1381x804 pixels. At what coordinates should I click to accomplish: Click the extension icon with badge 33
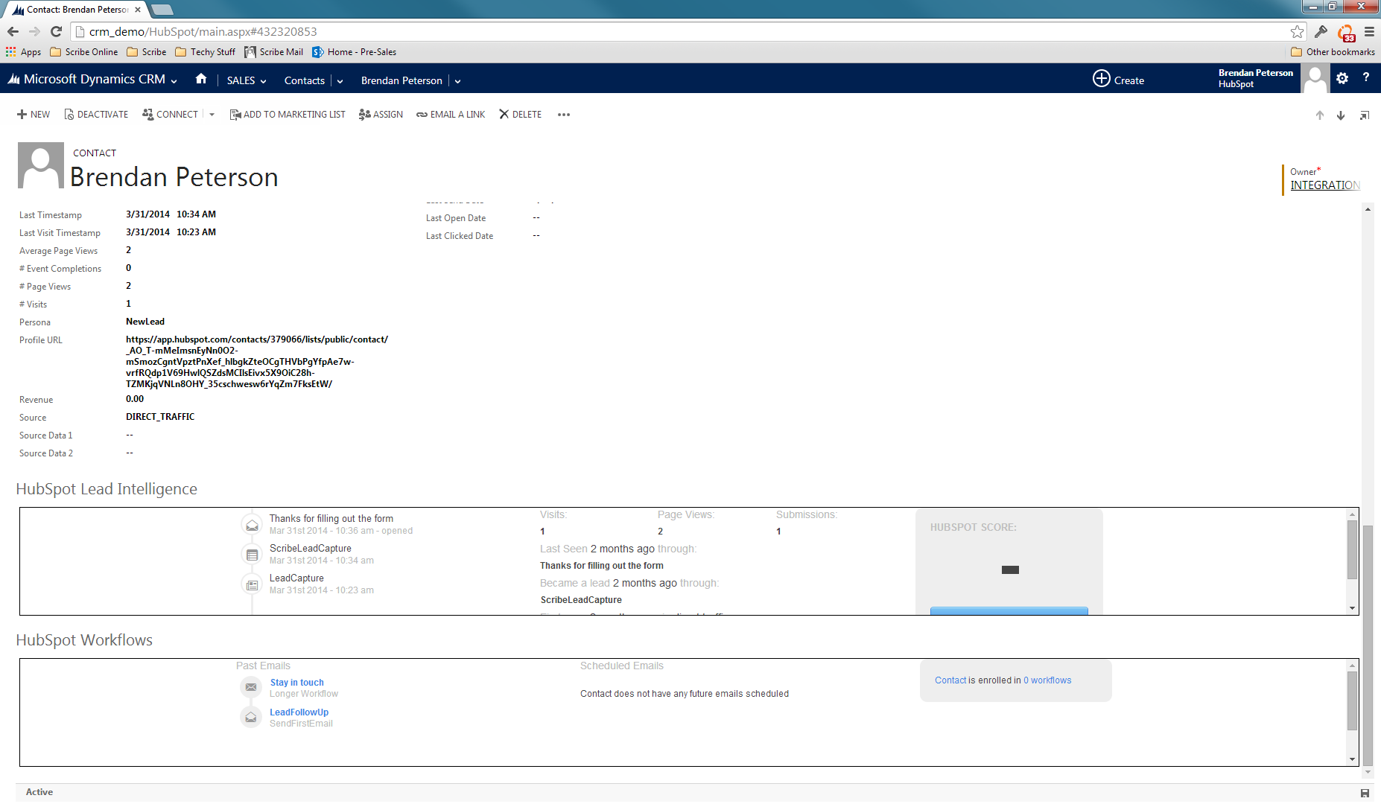[x=1346, y=33]
